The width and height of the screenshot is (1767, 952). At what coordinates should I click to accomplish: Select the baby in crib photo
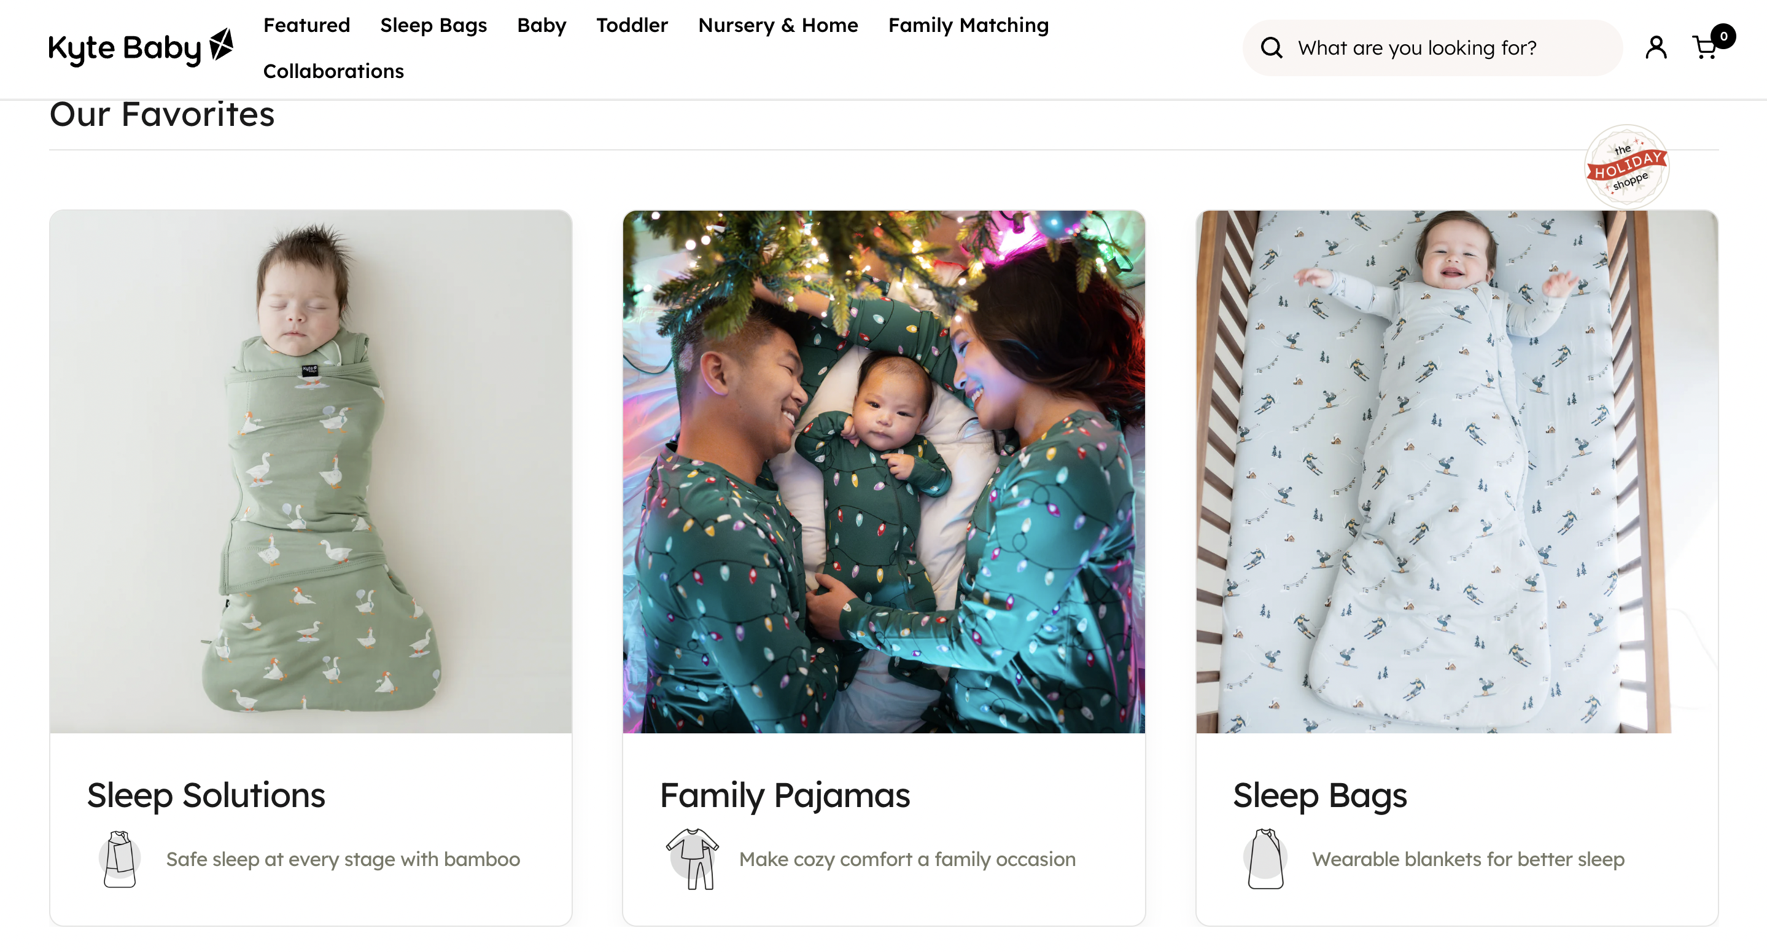[x=1456, y=472]
